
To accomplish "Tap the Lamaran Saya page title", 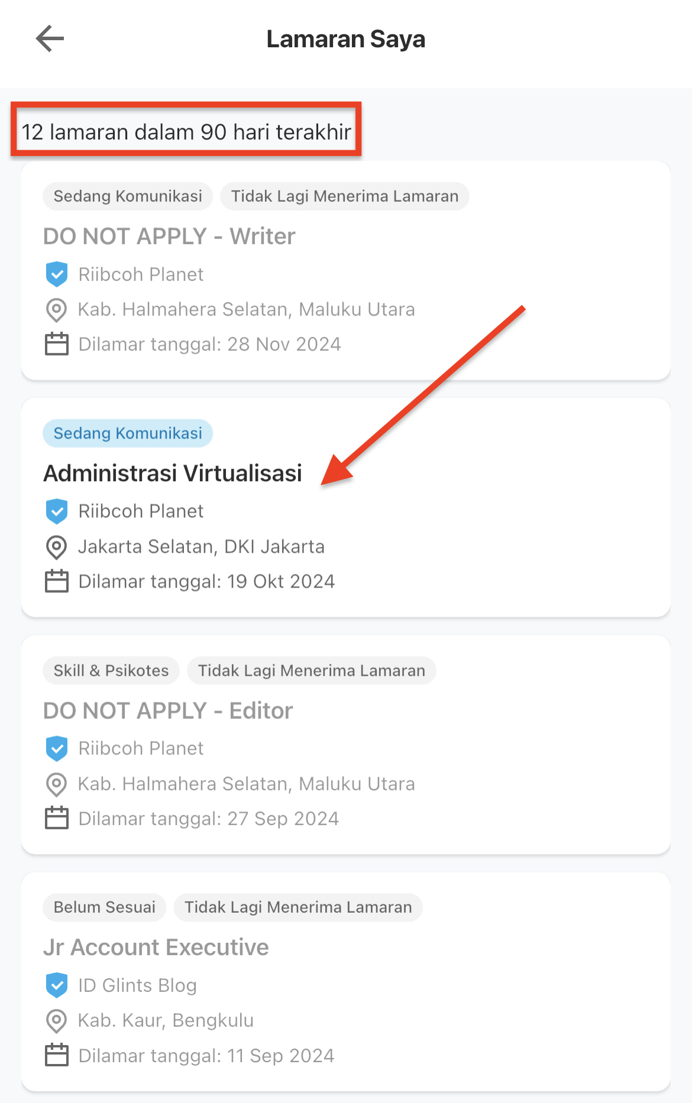I will [346, 39].
